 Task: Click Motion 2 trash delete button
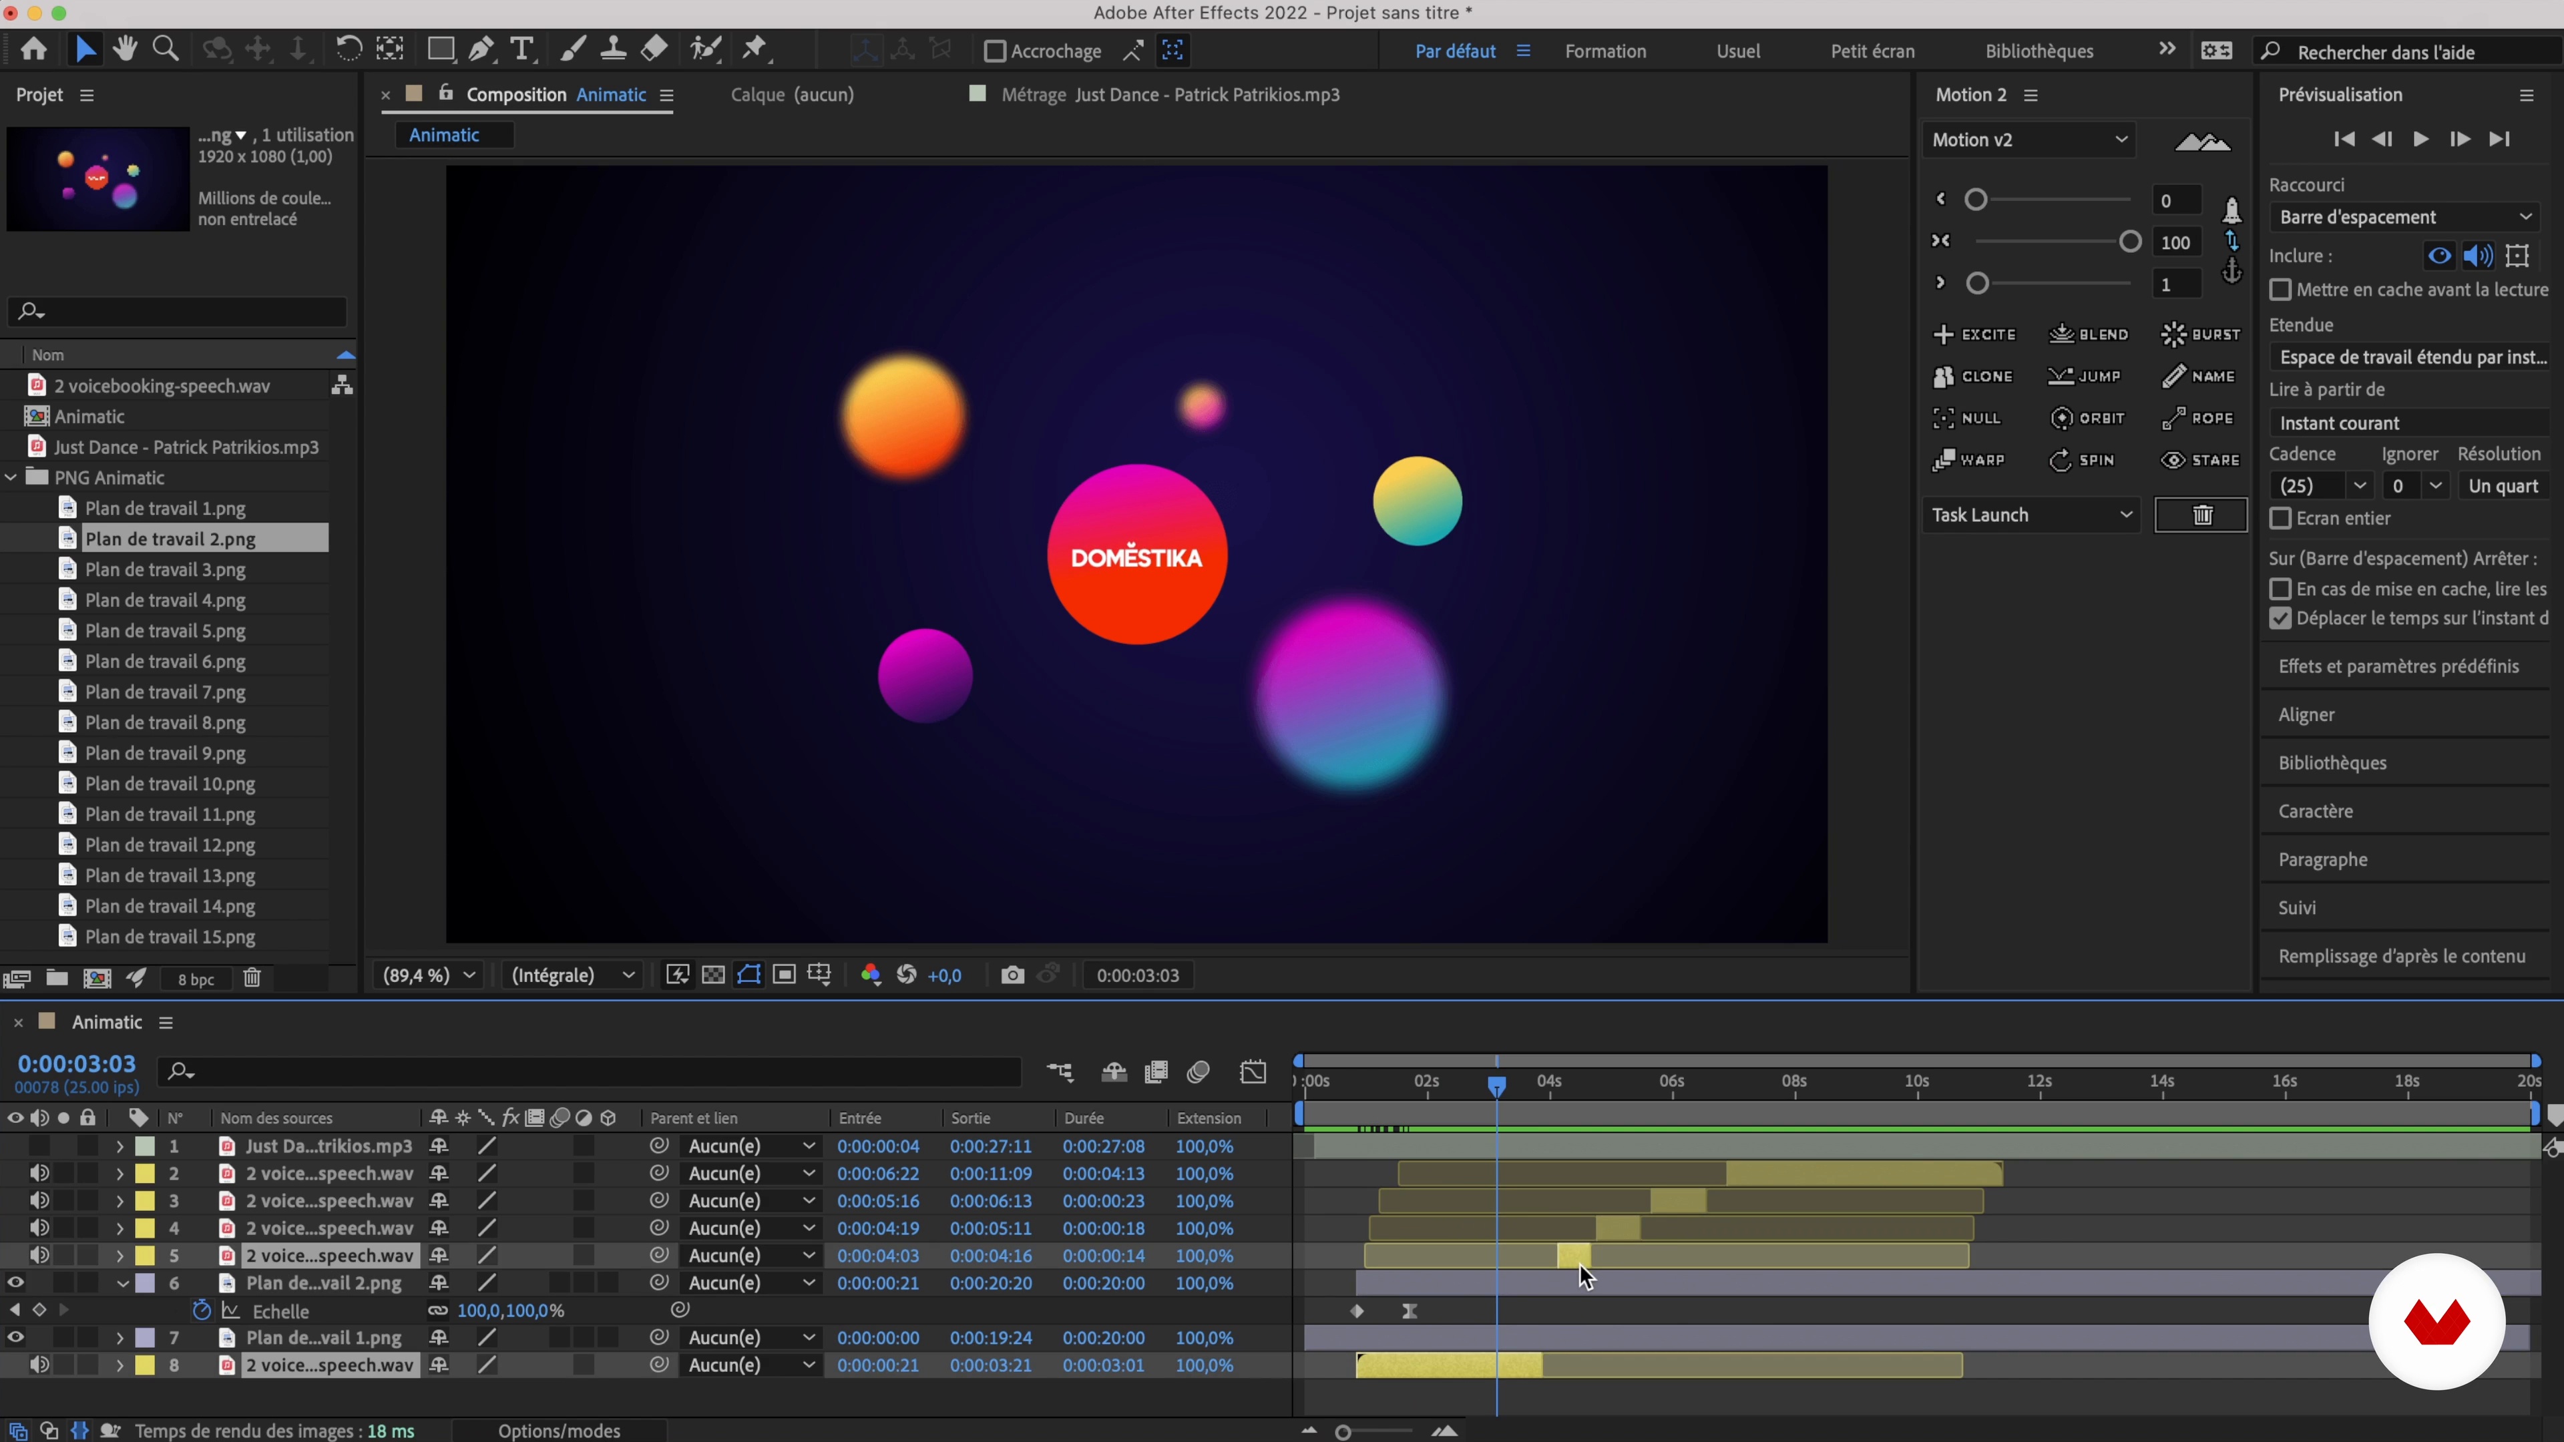2201,515
